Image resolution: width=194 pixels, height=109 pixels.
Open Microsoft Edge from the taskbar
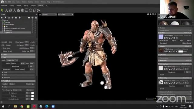point(47,106)
